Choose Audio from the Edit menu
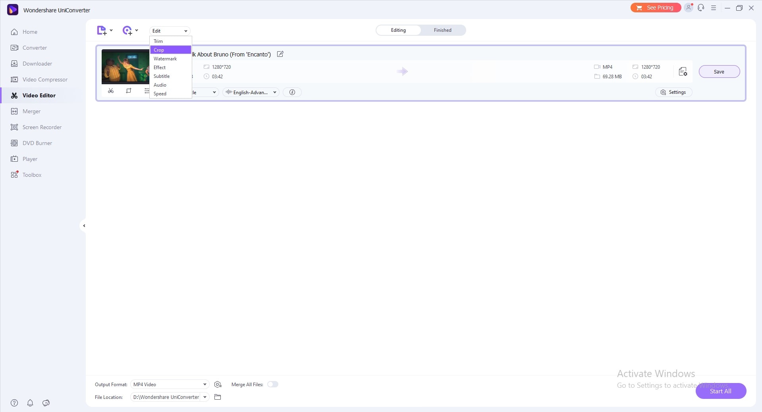This screenshot has height=412, width=762. pos(171,85)
